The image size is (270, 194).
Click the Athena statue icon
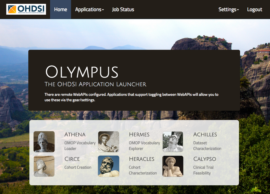44,141
